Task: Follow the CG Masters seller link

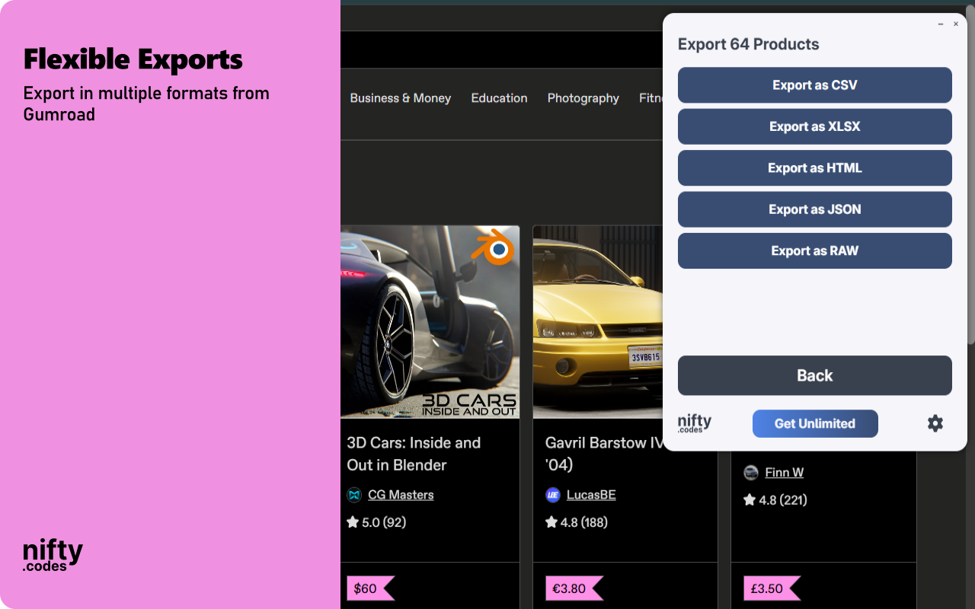Action: (x=401, y=495)
